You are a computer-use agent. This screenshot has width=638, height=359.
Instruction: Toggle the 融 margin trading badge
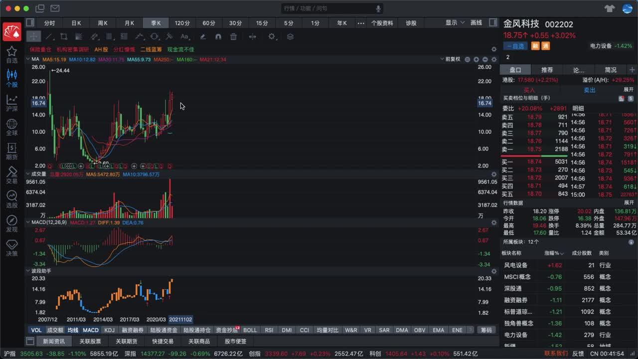(x=535, y=46)
